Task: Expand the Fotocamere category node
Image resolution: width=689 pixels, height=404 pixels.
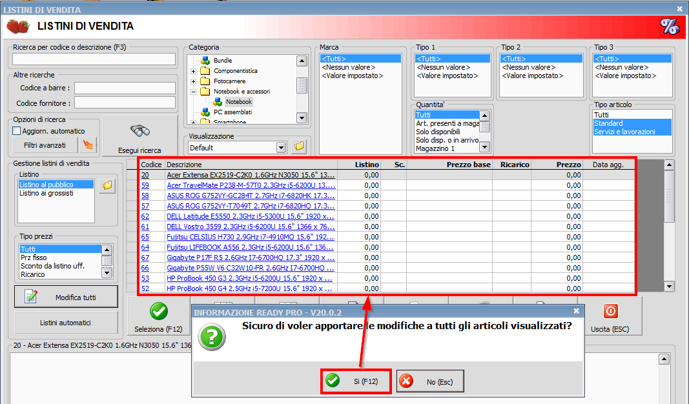Action: point(193,81)
